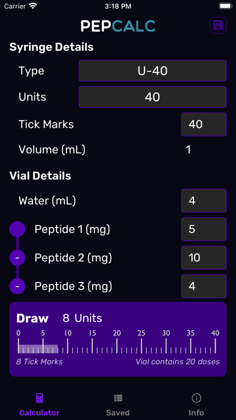Switch to the Info tab label
Viewport: 236px width, 420px height.
196,413
